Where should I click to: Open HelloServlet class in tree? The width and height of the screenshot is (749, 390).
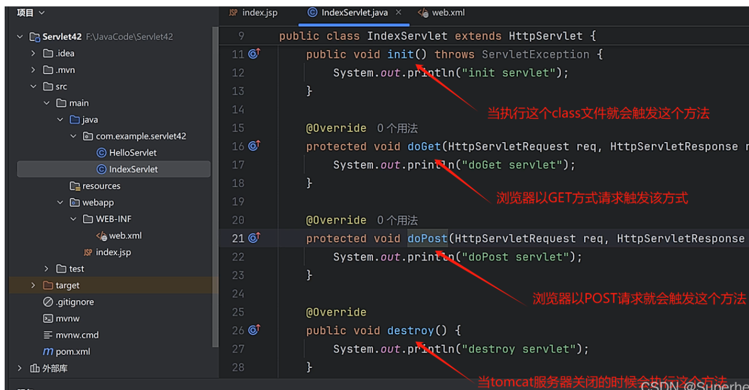click(133, 153)
